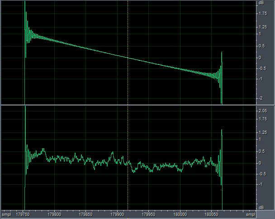Click -0.5 on the upper channel dB scale
This screenshot has width=275, height=219.
(x=262, y=68)
